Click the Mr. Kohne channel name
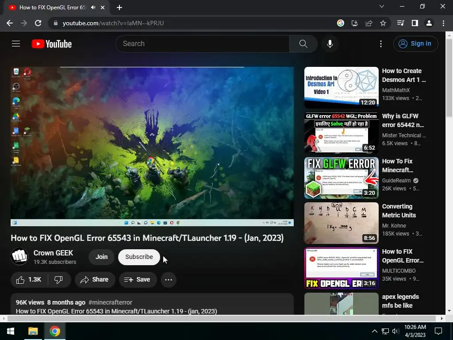This screenshot has width=453, height=340. (x=394, y=225)
